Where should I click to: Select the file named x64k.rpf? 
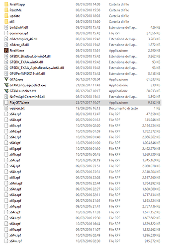tap(15, 172)
